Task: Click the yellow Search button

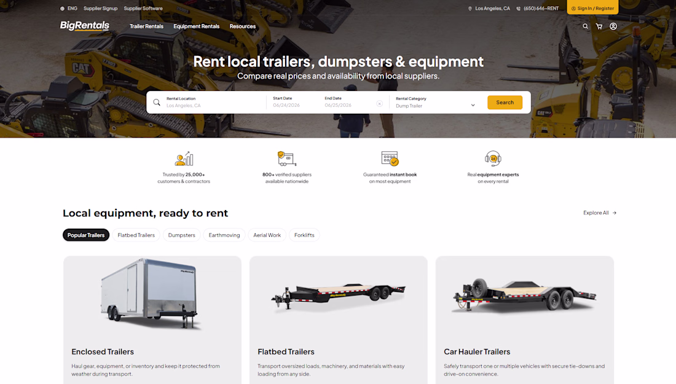Action: pos(505,102)
